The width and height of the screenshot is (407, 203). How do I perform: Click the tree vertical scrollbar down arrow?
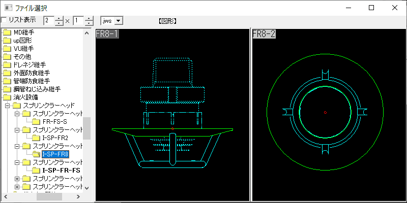86,188
